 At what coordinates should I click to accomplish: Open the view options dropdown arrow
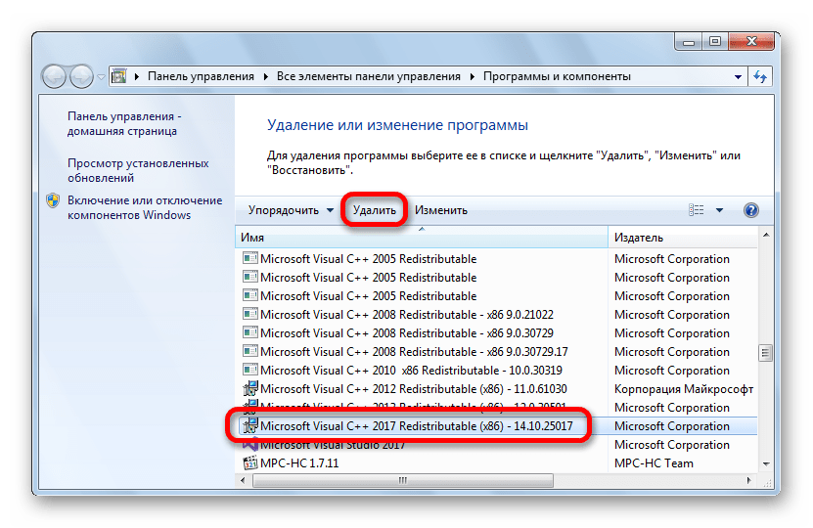point(719,210)
